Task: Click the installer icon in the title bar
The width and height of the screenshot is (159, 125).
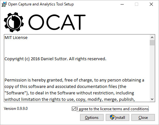Action: (4, 4)
